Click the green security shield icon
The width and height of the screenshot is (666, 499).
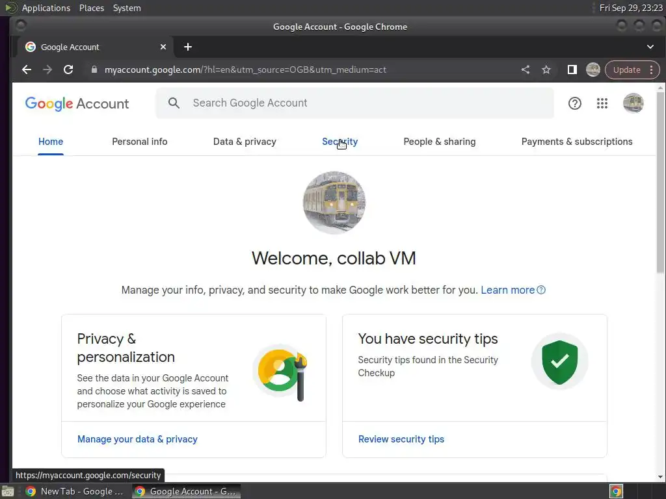pyautogui.click(x=559, y=362)
